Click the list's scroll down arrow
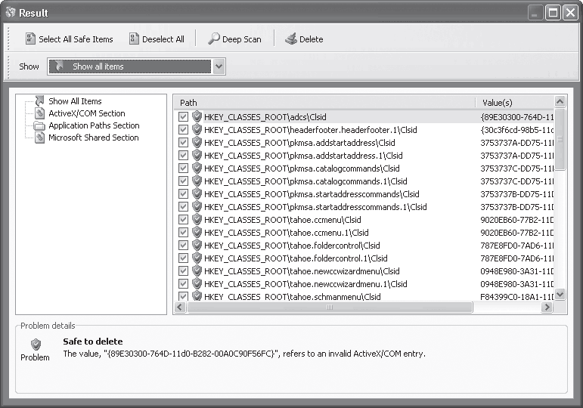 [x=560, y=295]
